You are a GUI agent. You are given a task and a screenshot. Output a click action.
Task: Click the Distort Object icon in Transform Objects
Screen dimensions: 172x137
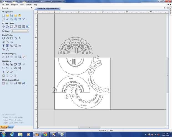point(20,57)
